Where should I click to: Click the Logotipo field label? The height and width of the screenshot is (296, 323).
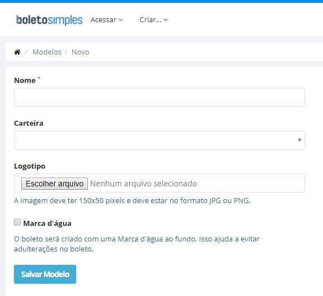tap(29, 166)
